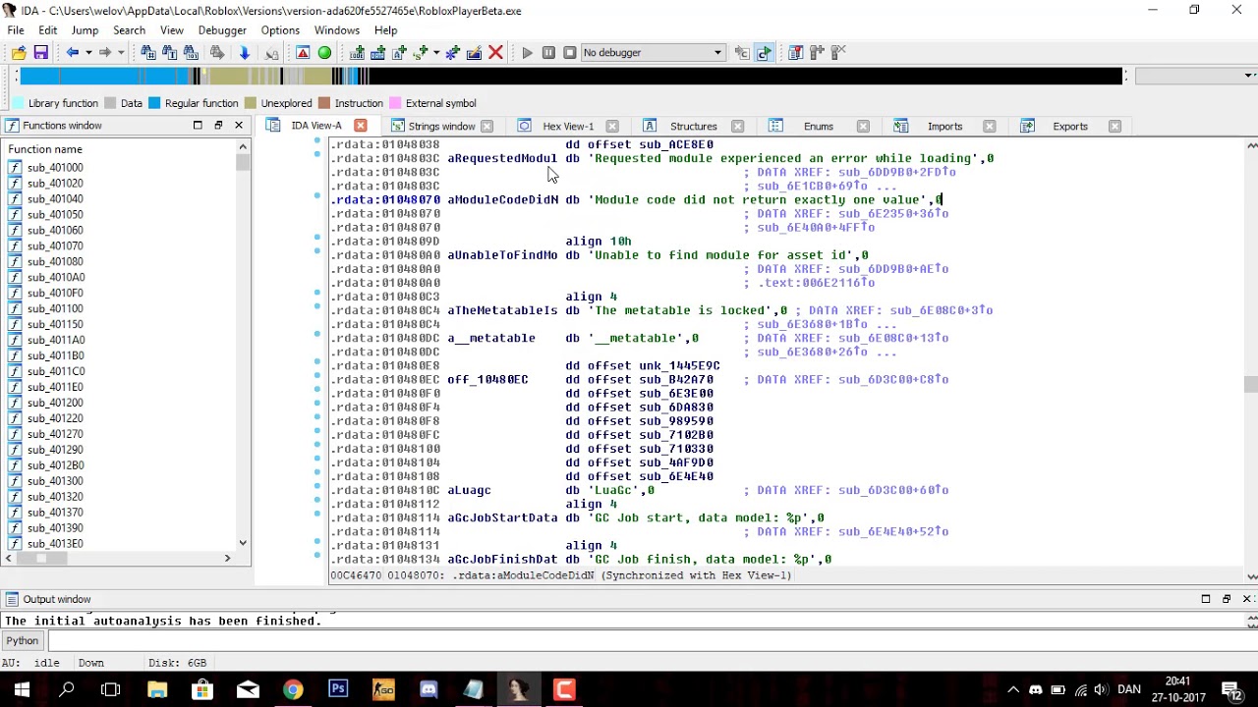
Task: Close the Output window panel
Action: coord(1246,599)
